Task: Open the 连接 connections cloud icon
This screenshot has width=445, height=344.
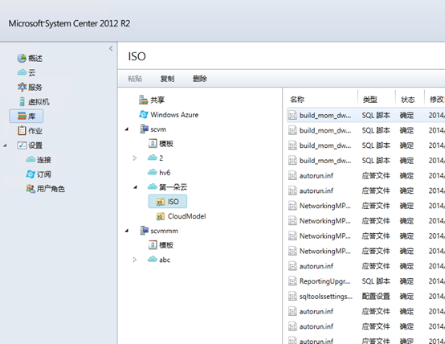Action: [x=31, y=159]
